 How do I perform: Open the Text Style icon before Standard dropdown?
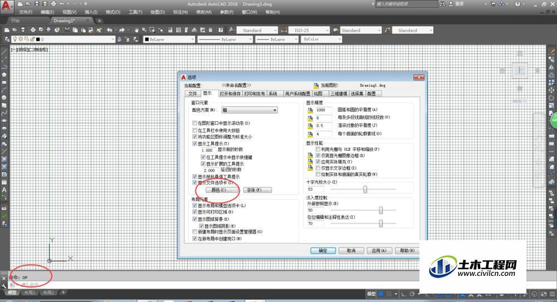tap(232, 30)
